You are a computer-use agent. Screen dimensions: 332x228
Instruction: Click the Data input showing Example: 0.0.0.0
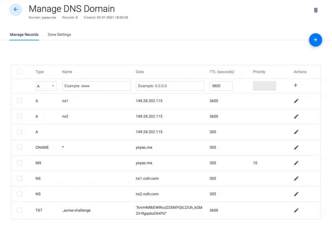pos(170,86)
